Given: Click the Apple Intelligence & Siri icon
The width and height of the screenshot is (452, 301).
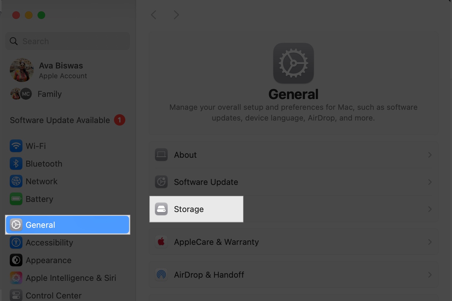Looking at the screenshot, I should pos(16,278).
